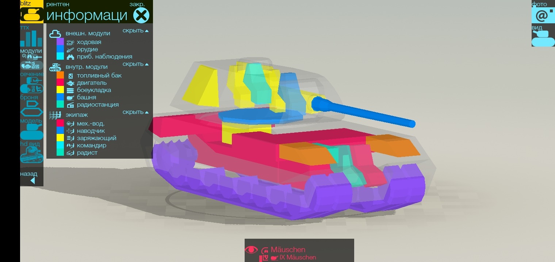Screen dimensions: 555x262
Task: Click the radio icon for радиостанция
Action: (70, 105)
